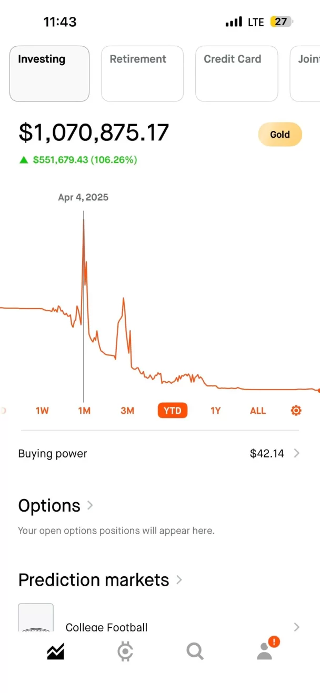
Task: Tap the search magnifier icon
Action: tap(195, 651)
